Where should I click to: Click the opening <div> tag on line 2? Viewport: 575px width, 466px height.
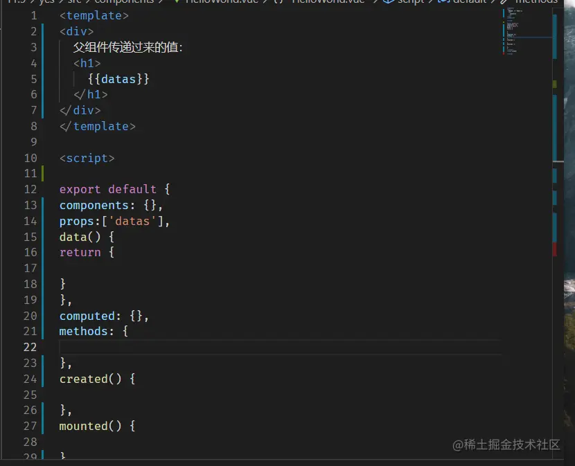click(x=77, y=31)
